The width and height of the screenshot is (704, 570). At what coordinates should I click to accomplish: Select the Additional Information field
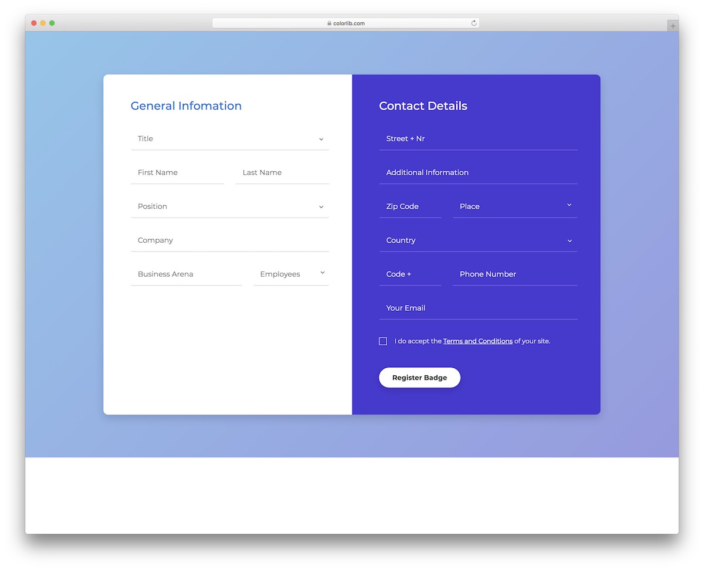478,172
